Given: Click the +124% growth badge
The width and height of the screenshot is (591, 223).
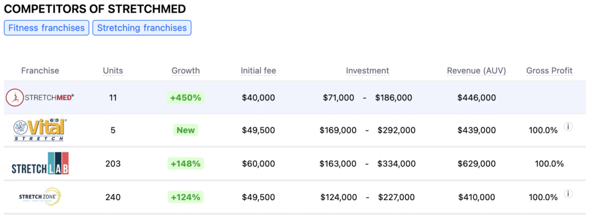Looking at the screenshot, I should tap(186, 197).
